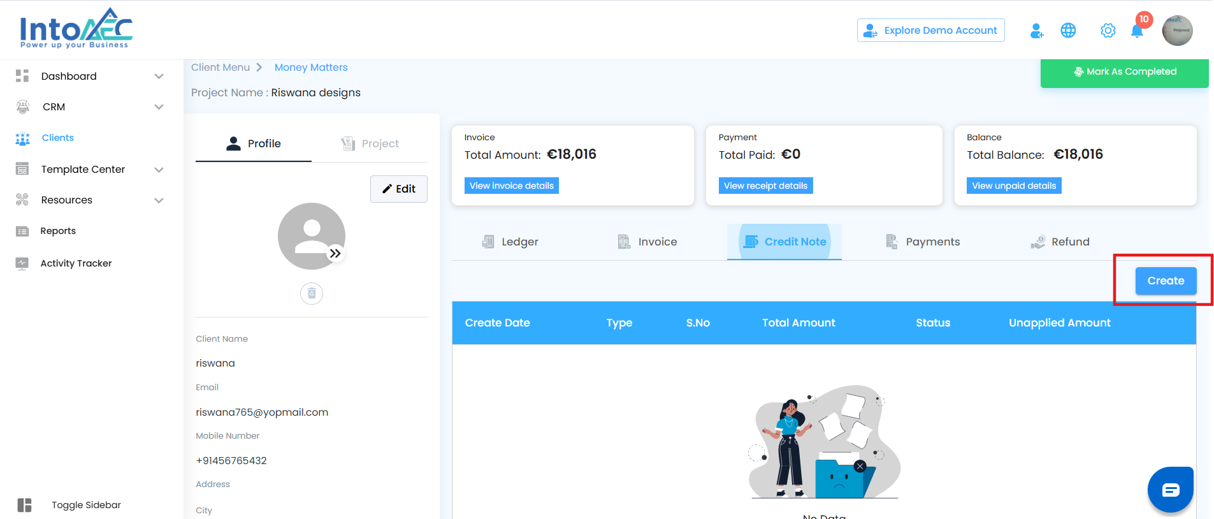Switch to the Refund tab
The image size is (1214, 519).
1060,242
